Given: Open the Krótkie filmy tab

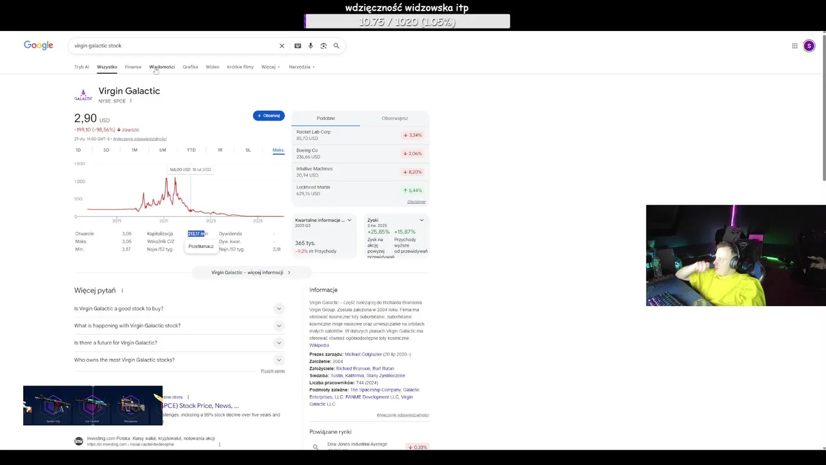Looking at the screenshot, I should [240, 67].
